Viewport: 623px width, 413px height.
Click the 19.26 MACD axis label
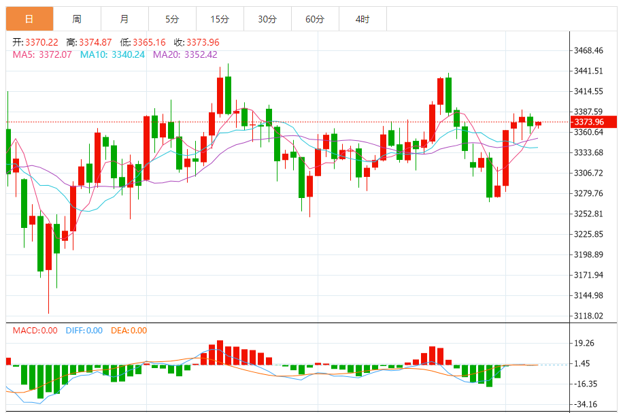click(x=584, y=343)
